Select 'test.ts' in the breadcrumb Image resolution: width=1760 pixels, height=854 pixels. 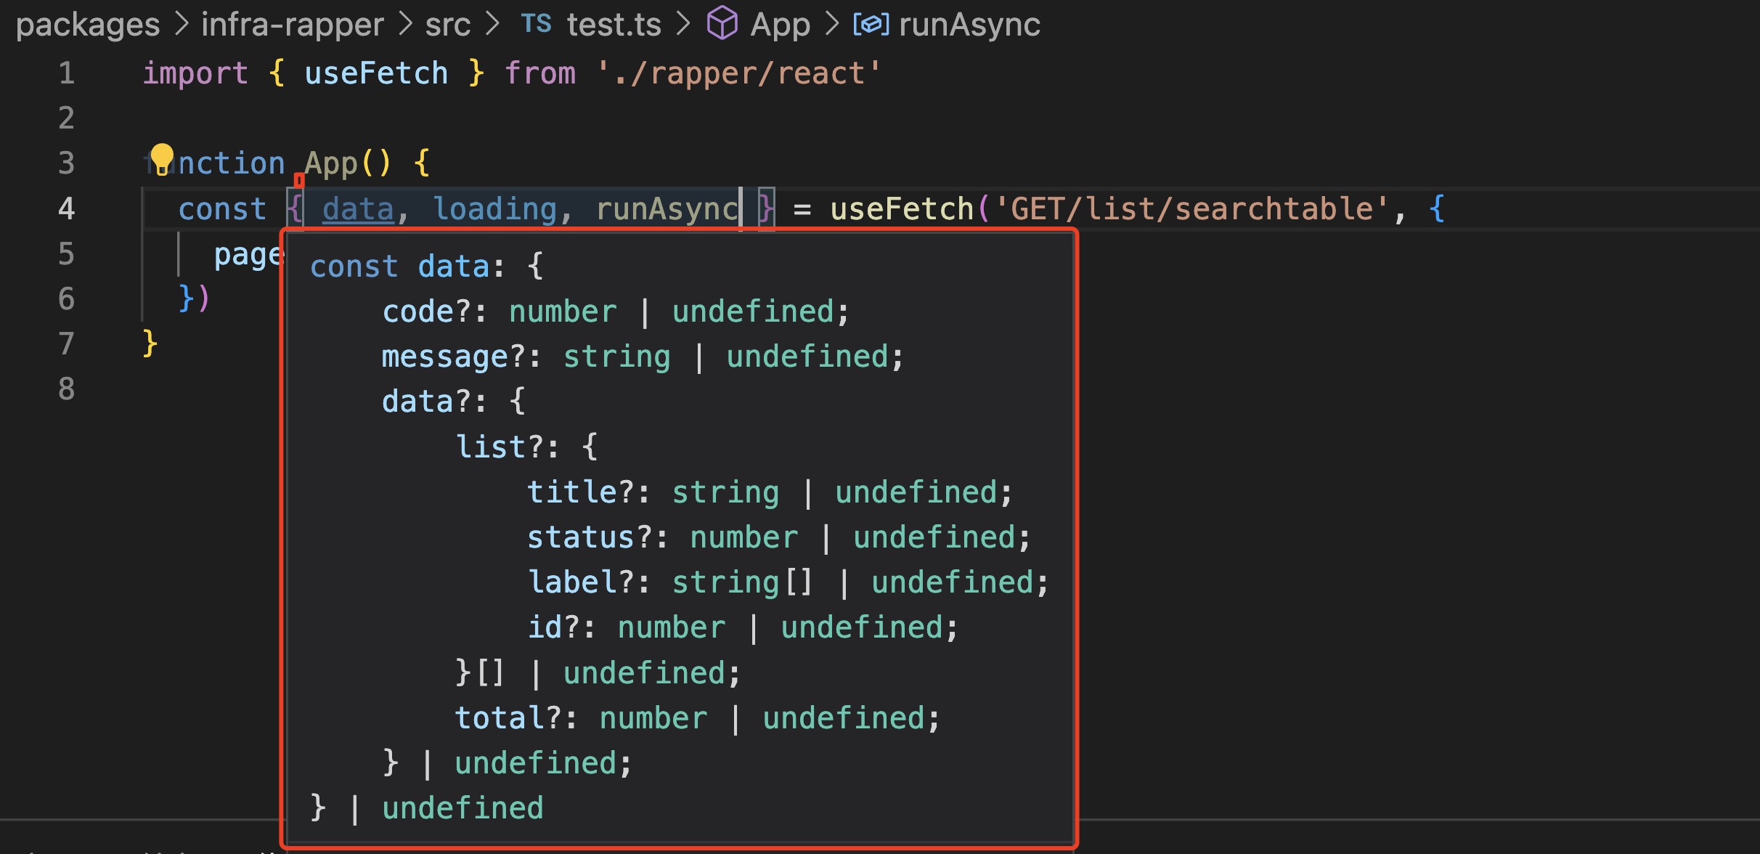614,25
